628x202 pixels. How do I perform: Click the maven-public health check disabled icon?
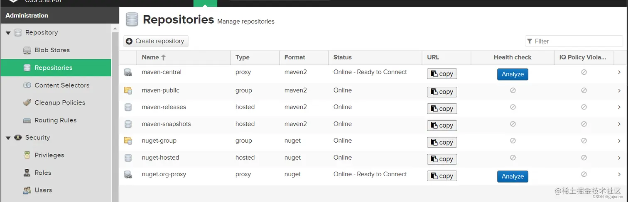pos(513,90)
